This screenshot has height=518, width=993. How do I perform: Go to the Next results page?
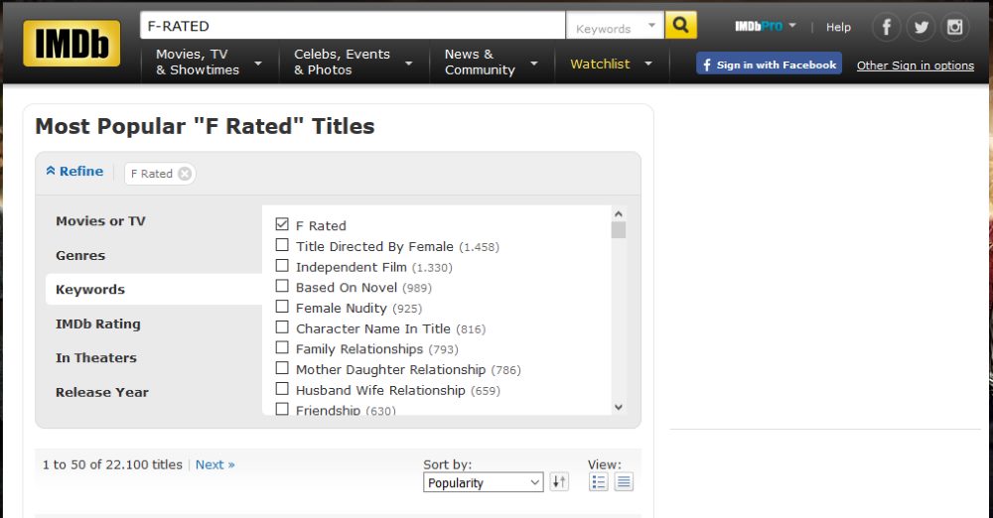214,464
